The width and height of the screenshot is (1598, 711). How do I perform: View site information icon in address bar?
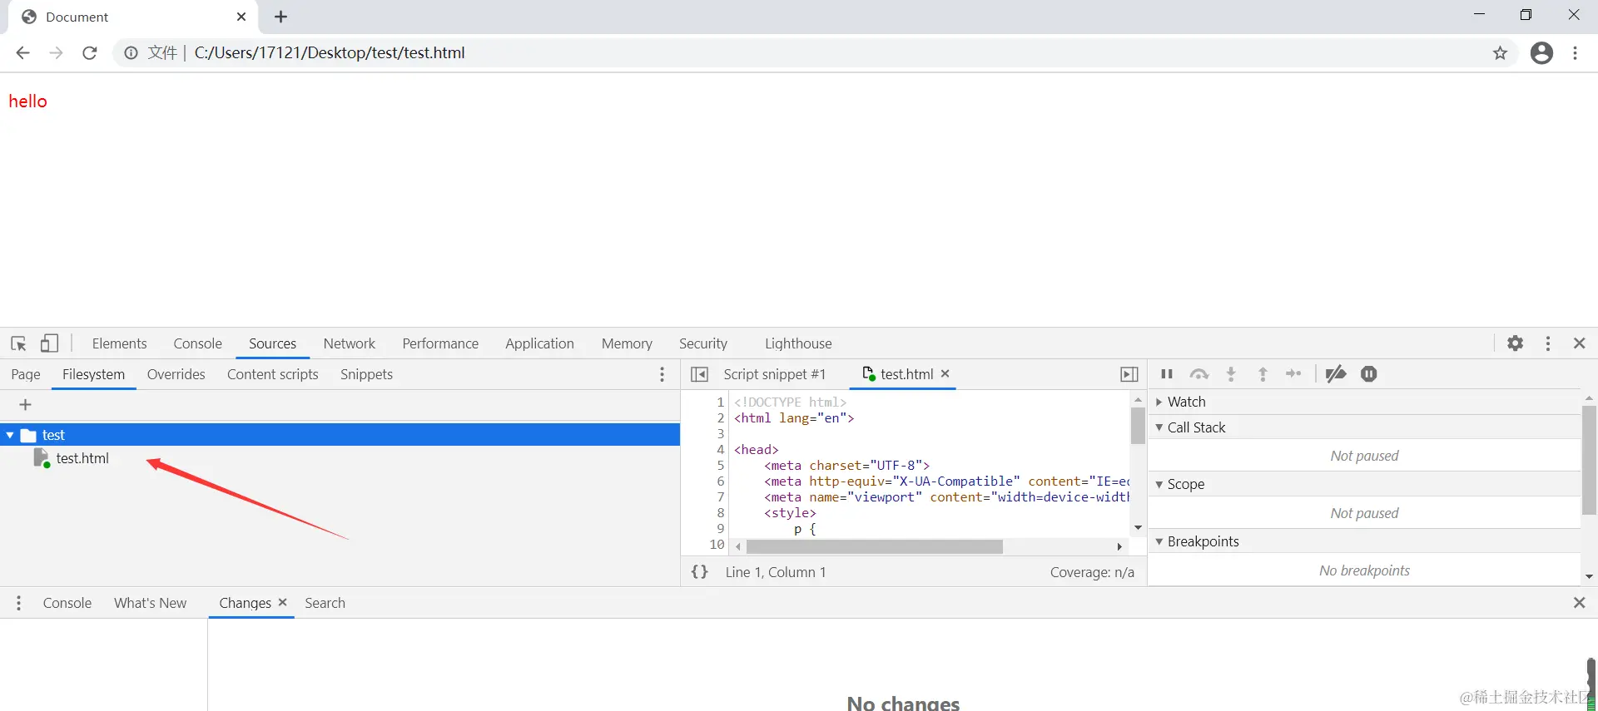(131, 53)
